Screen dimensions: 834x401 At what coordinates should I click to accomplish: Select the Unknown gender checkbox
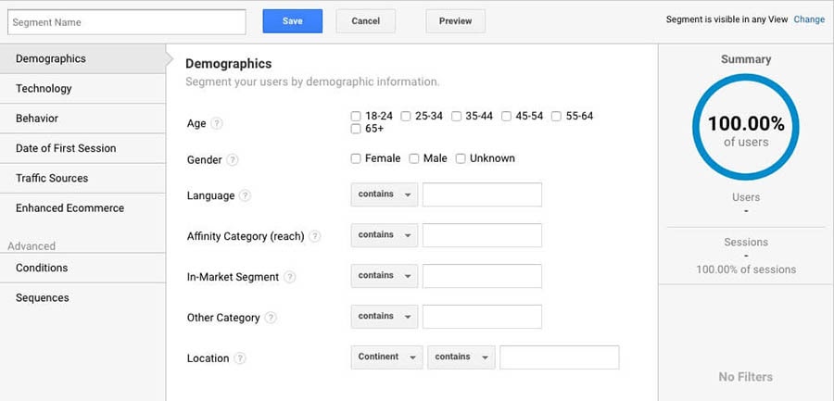pos(461,158)
